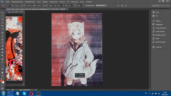The height and width of the screenshot is (96, 171).
Task: Cancel the transform with the circle icon
Action: coord(122,6)
